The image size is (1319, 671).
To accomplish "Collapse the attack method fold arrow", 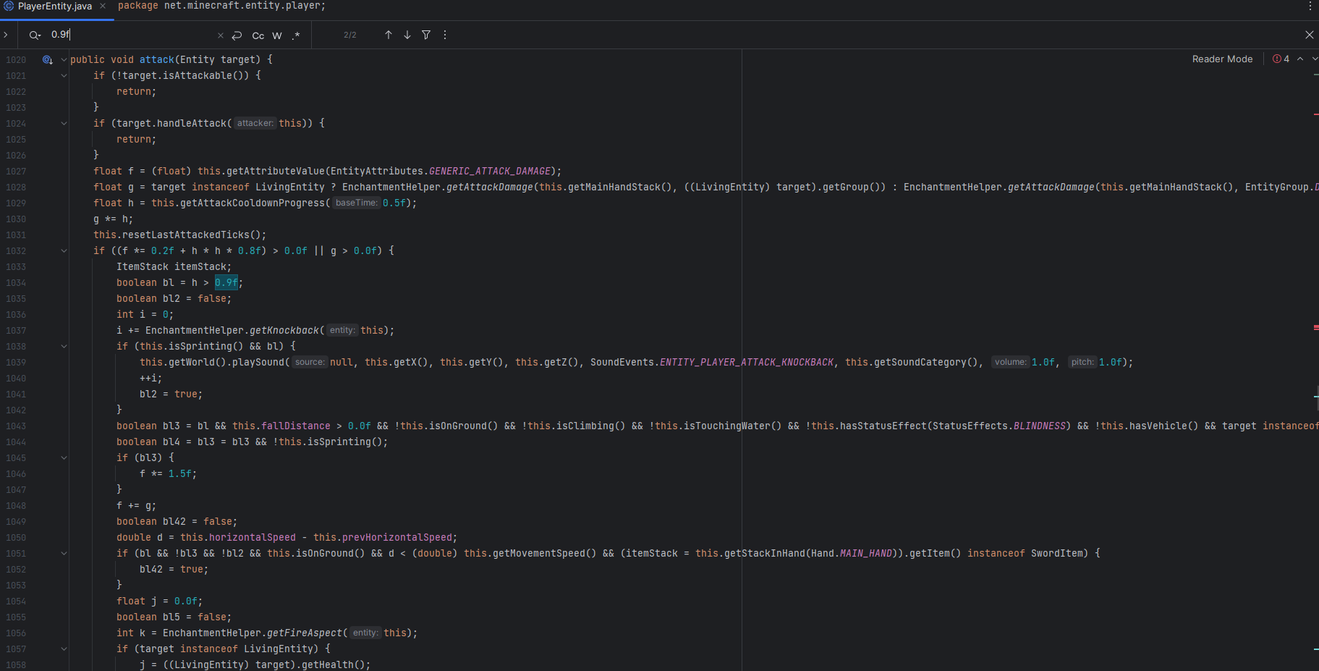I will coord(64,60).
